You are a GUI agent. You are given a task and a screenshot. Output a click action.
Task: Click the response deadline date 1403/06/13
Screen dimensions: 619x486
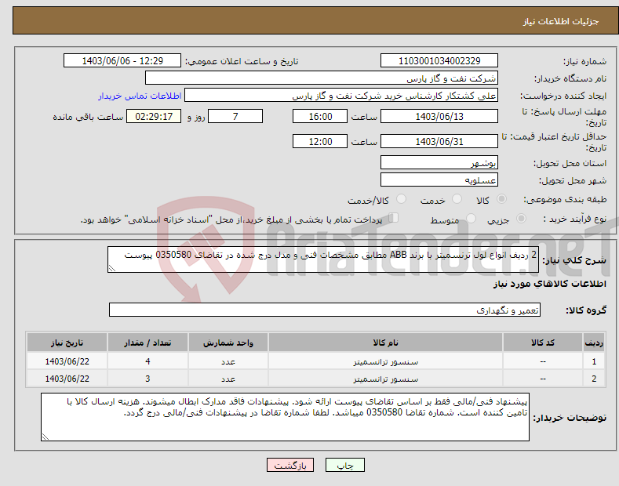click(x=439, y=116)
